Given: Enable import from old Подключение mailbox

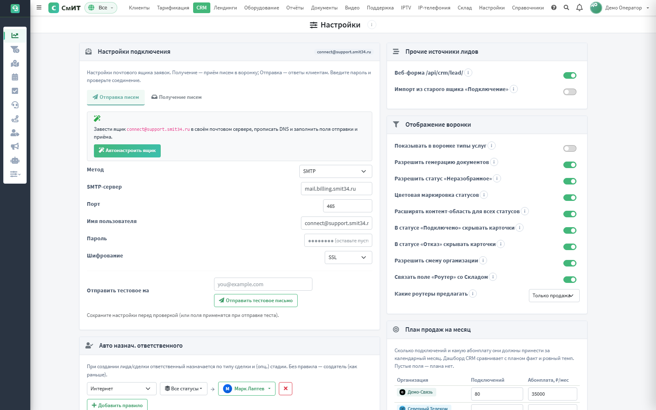Looking at the screenshot, I should point(570,92).
